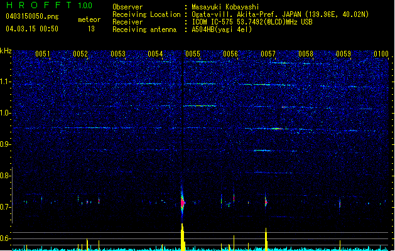395x251 pixels.
Task: Click the 0056 time marker
Action: pyautogui.click(x=230, y=54)
